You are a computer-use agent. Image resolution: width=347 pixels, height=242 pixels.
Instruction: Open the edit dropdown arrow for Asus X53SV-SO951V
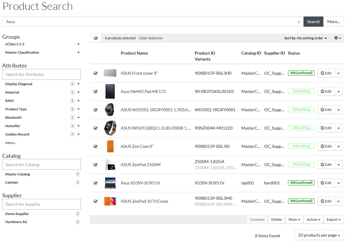(x=339, y=183)
